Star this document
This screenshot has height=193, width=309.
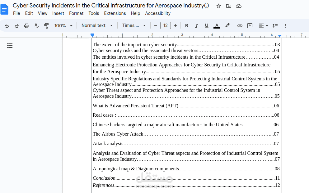coord(218,6)
